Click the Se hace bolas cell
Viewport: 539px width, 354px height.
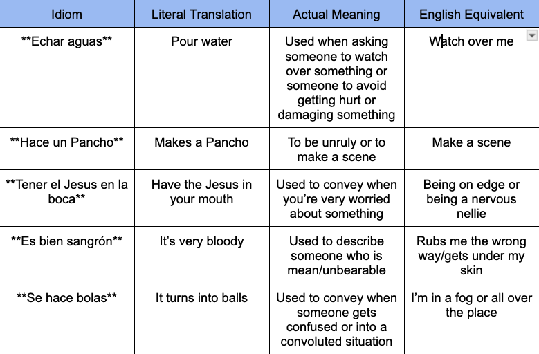[66, 319]
